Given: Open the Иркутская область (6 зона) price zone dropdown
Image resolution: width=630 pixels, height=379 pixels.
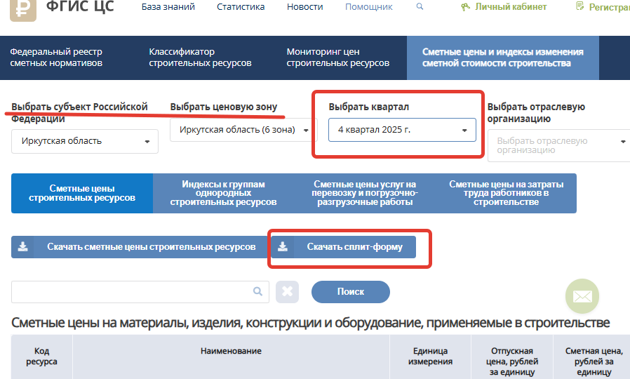Looking at the screenshot, I should tap(243, 130).
